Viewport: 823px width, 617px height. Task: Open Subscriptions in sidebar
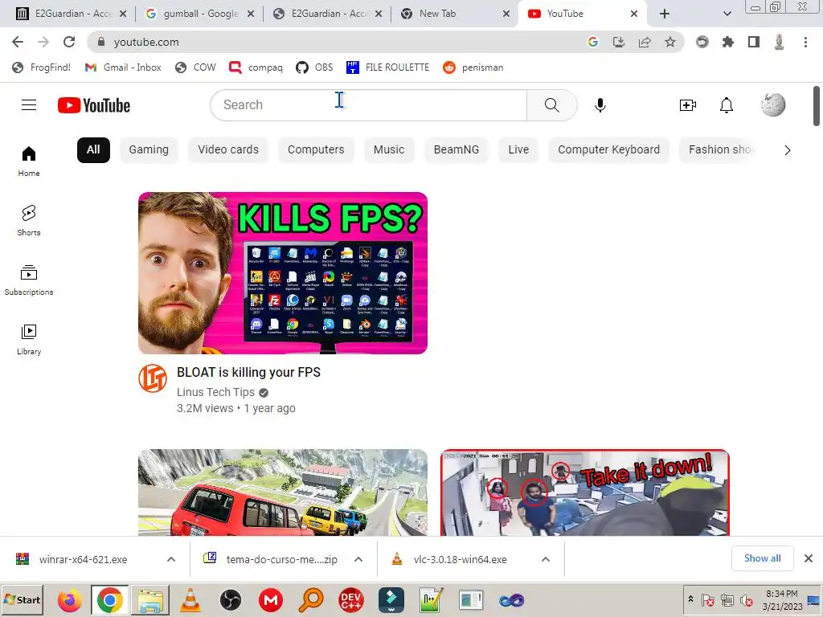pos(29,280)
